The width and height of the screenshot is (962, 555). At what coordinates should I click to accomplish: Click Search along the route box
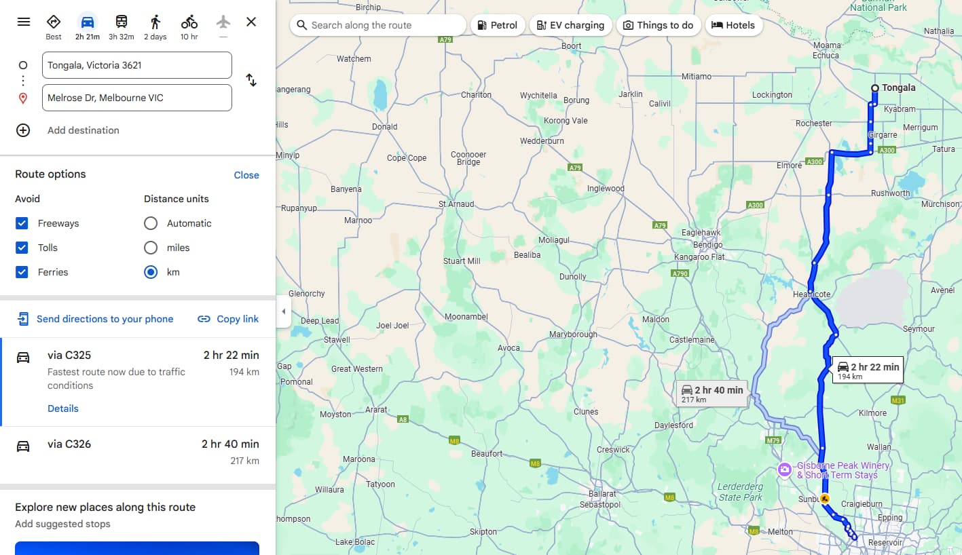coord(378,25)
